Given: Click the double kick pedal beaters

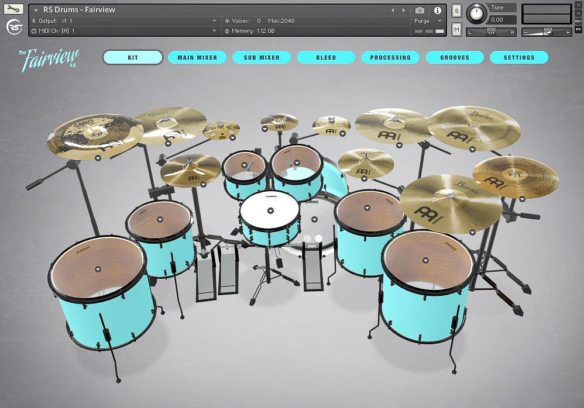Looking at the screenshot, I should click(312, 239).
